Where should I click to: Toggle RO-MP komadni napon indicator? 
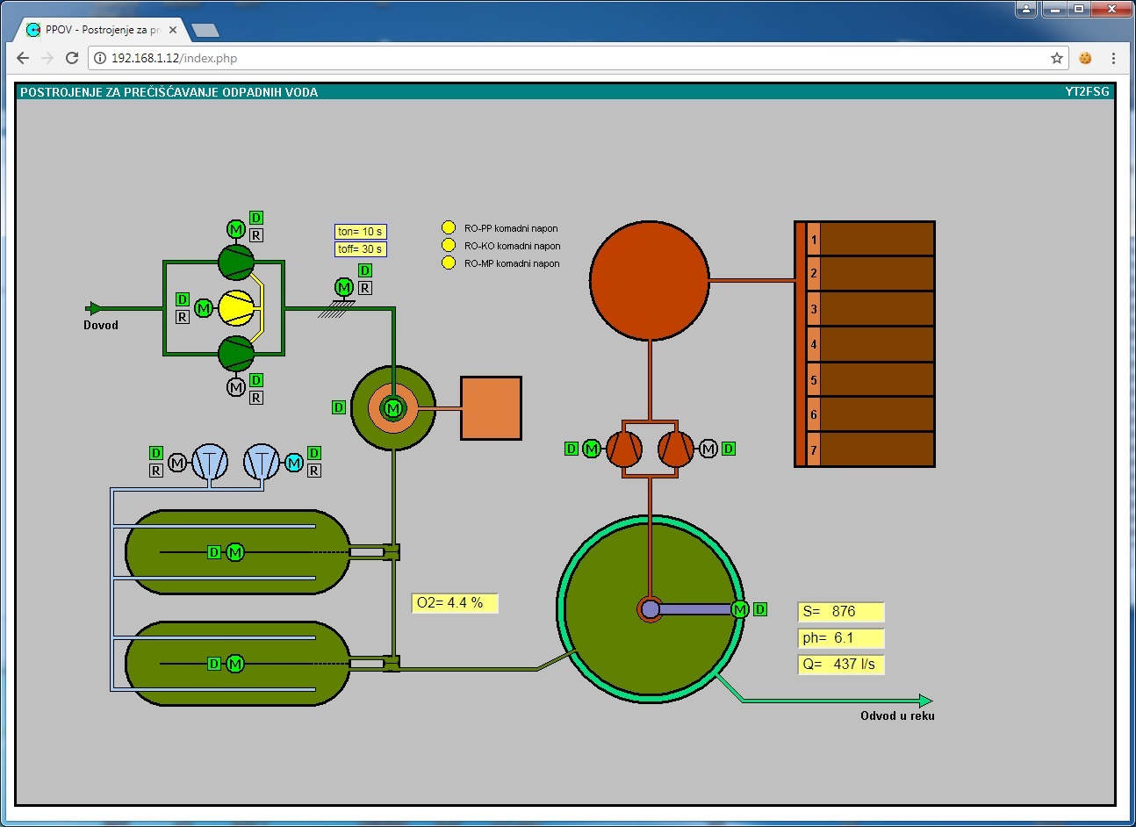[449, 263]
